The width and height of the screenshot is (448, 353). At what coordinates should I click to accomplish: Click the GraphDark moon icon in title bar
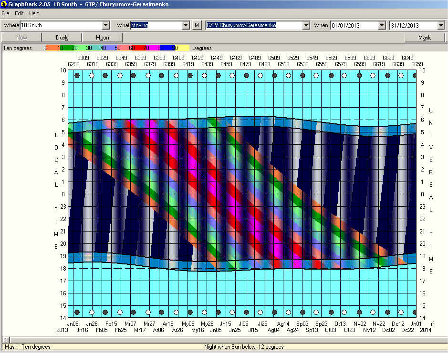(4, 4)
